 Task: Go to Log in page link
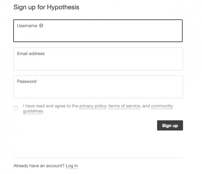(72, 166)
